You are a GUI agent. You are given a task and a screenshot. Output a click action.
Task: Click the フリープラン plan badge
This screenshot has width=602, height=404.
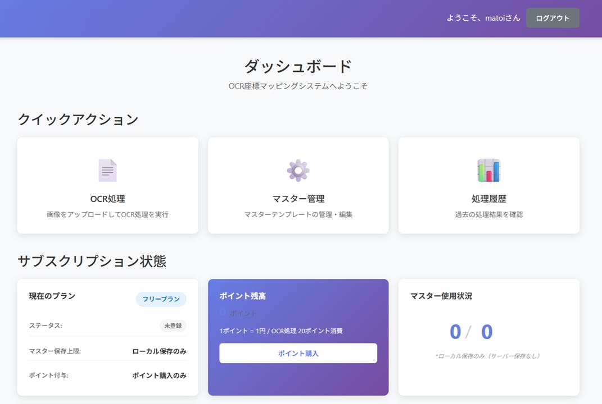tap(161, 299)
